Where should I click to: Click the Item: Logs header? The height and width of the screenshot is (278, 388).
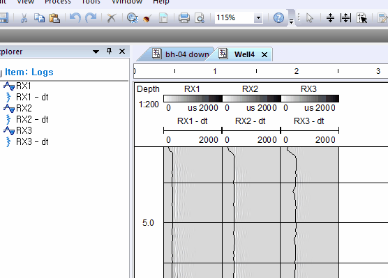tap(29, 72)
